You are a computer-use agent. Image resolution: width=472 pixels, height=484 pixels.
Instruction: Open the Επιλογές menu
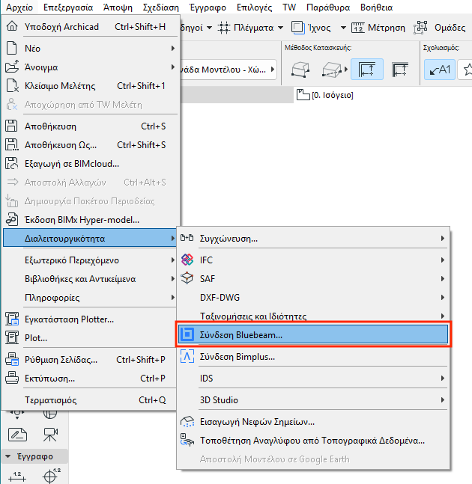(x=255, y=7)
